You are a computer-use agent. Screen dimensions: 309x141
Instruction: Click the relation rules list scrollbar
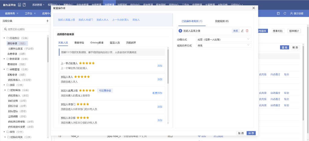[x=168, y=67]
